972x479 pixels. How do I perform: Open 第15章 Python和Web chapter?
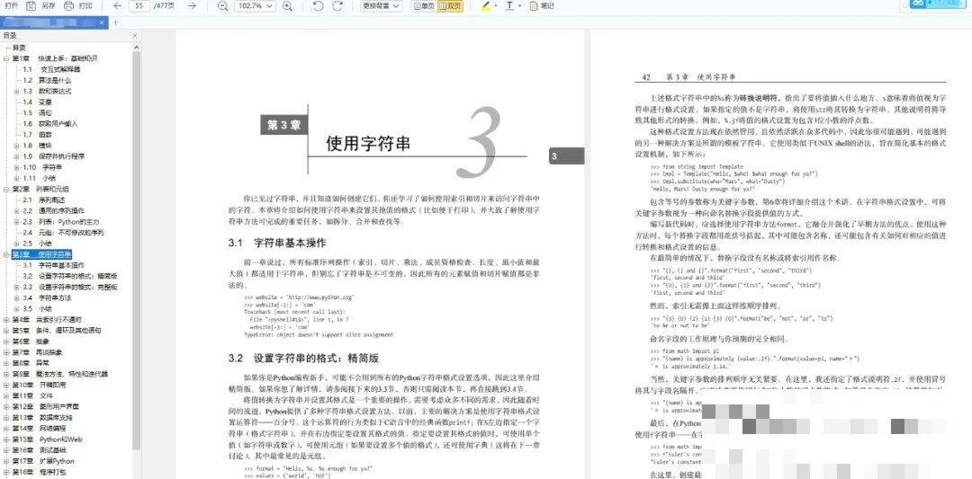pyautogui.click(x=47, y=439)
